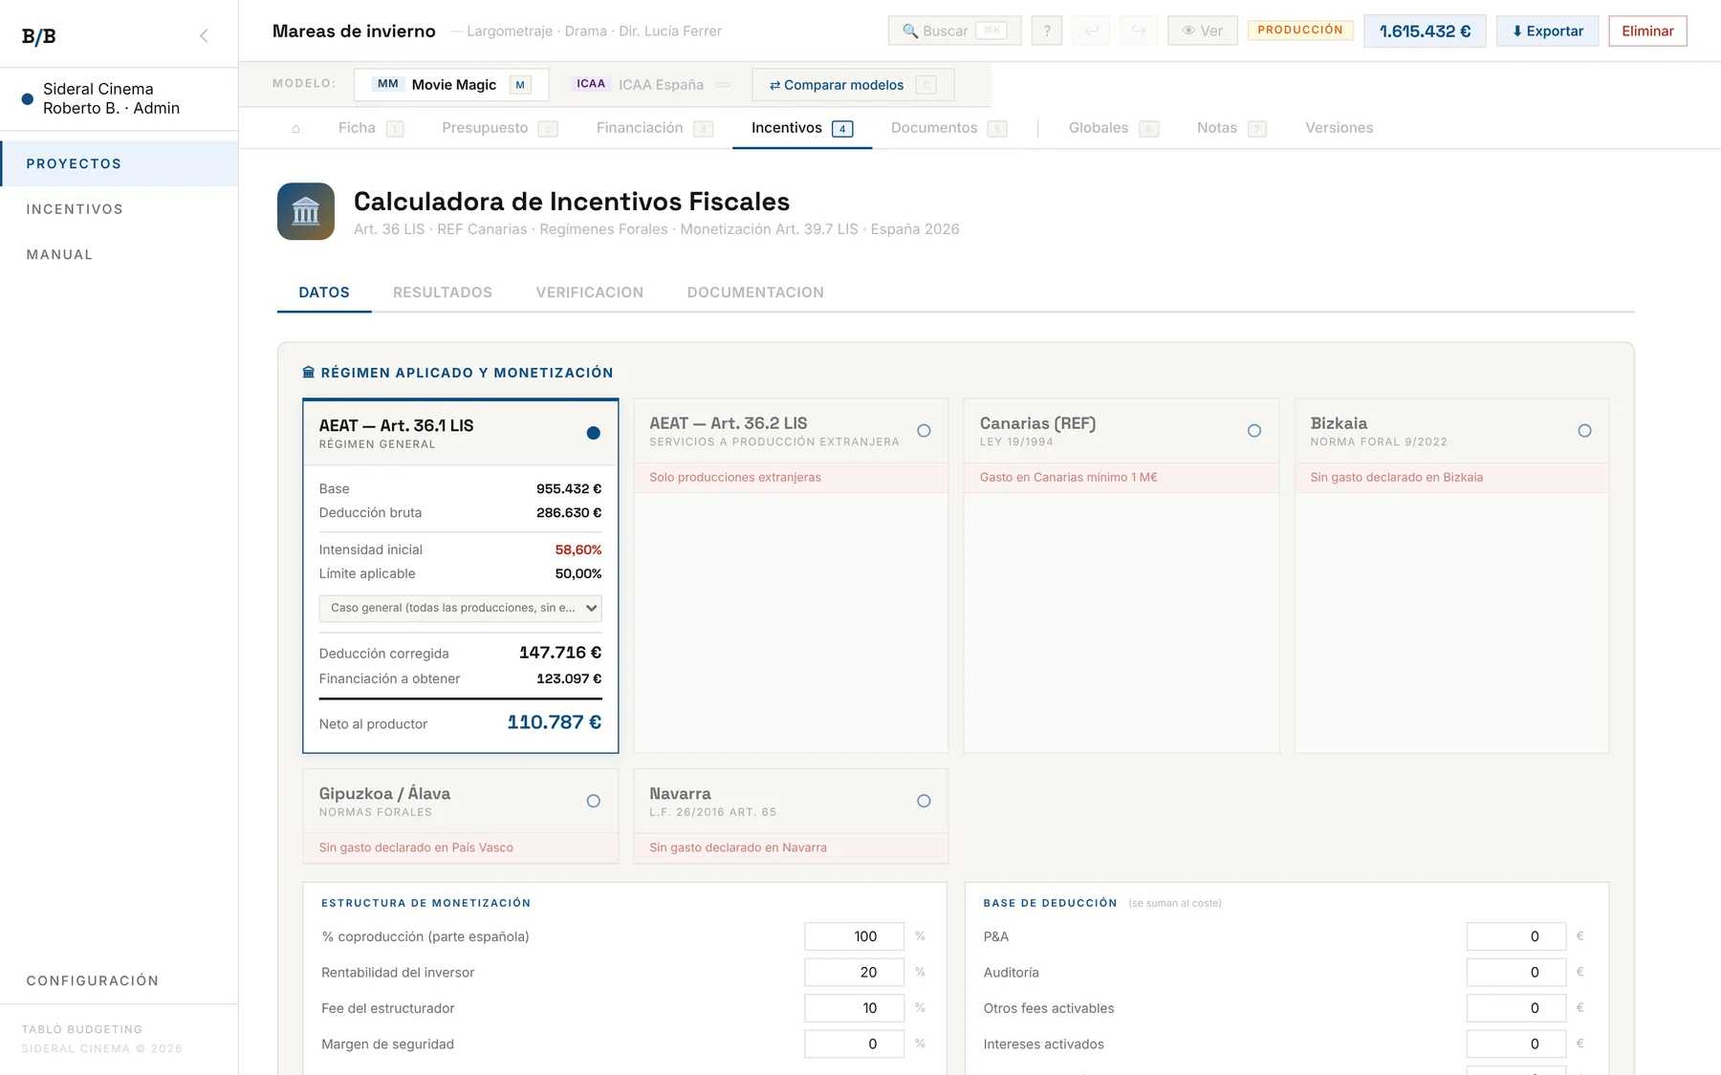
Task: Click the PRODUCCIÓN status badge
Action: [x=1300, y=31]
